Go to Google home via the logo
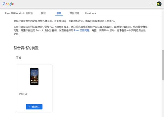 coord(8,4)
